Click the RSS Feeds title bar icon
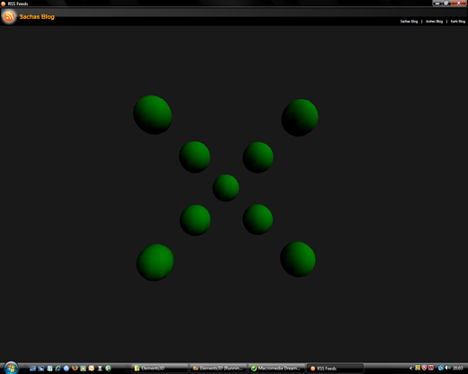Viewport: 468px width, 374px height. pyautogui.click(x=4, y=4)
